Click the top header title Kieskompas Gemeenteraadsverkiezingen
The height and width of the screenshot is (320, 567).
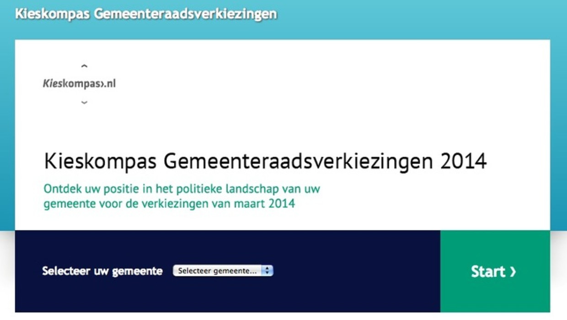(146, 13)
